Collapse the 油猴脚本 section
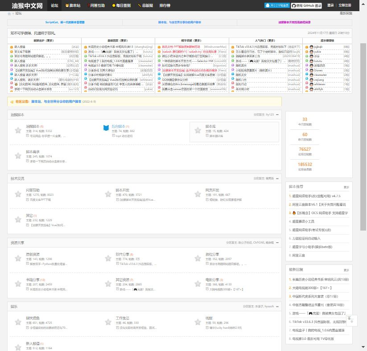This screenshot has width=367, height=351. 277,115
